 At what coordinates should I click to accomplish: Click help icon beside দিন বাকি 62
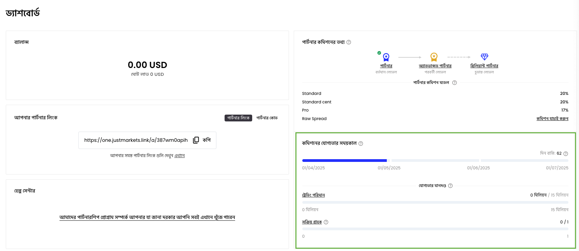pyautogui.click(x=566, y=153)
